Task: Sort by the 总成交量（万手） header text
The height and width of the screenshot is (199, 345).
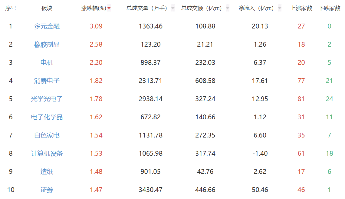Action: coord(147,8)
